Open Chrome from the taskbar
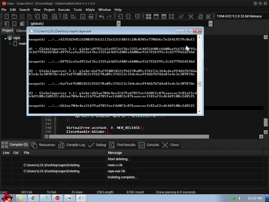269x202 pixels. pos(33,198)
